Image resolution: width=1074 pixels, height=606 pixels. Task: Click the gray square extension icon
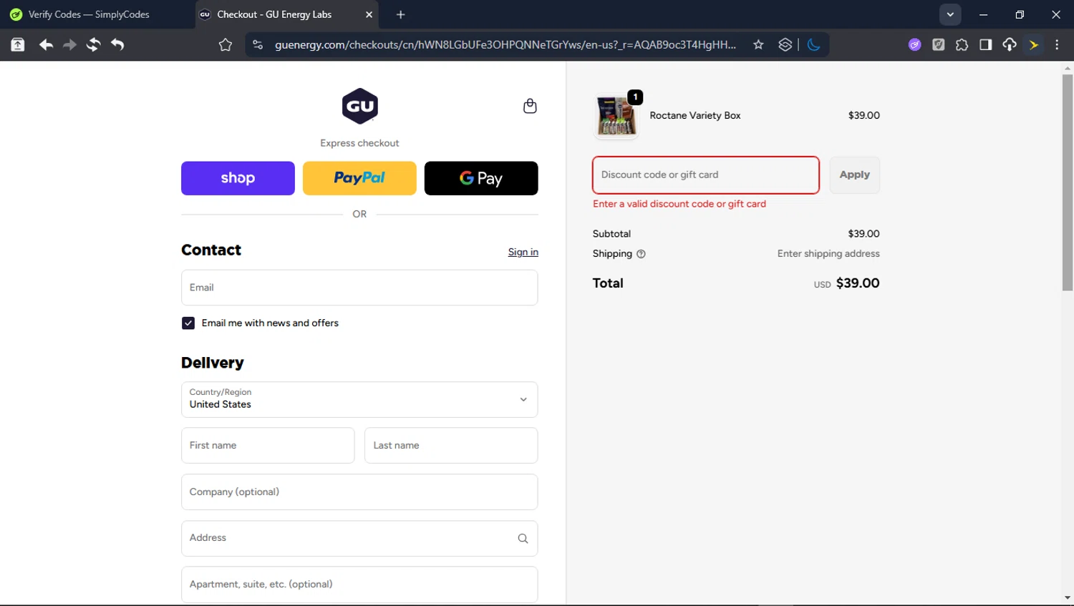(938, 44)
